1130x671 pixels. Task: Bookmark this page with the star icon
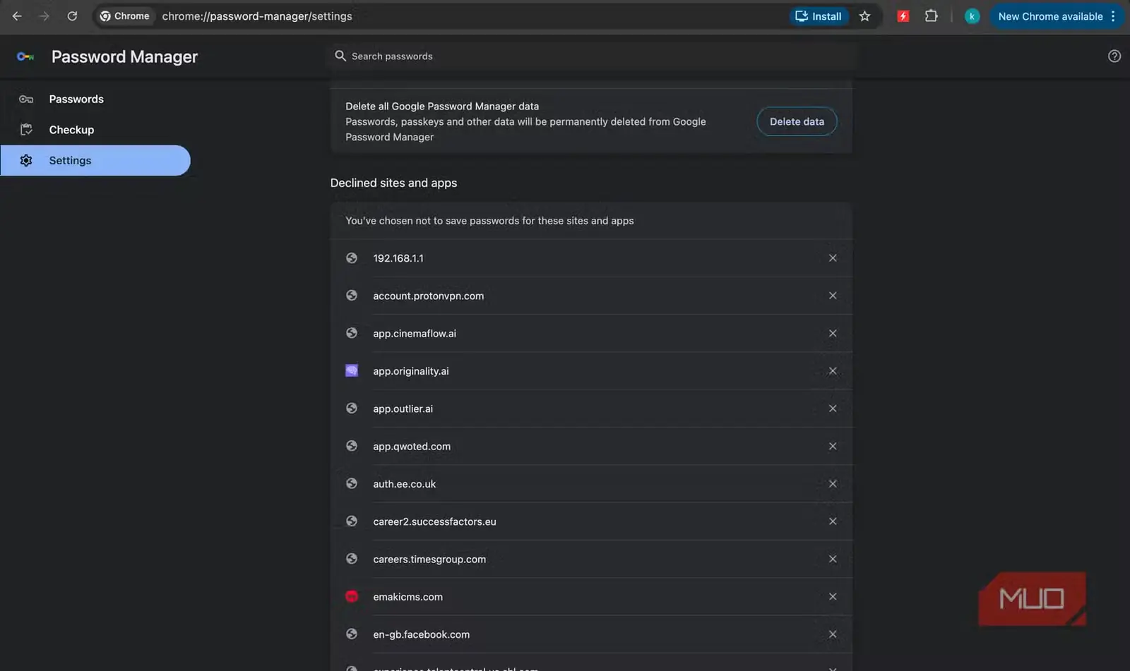click(864, 16)
